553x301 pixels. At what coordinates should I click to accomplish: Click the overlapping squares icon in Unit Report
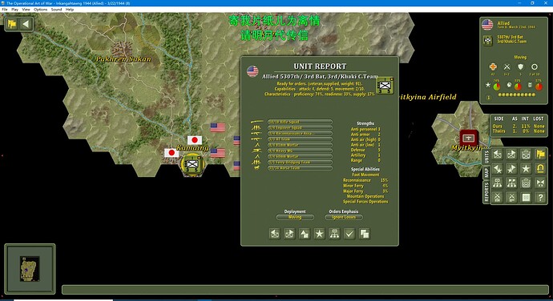click(x=365, y=234)
